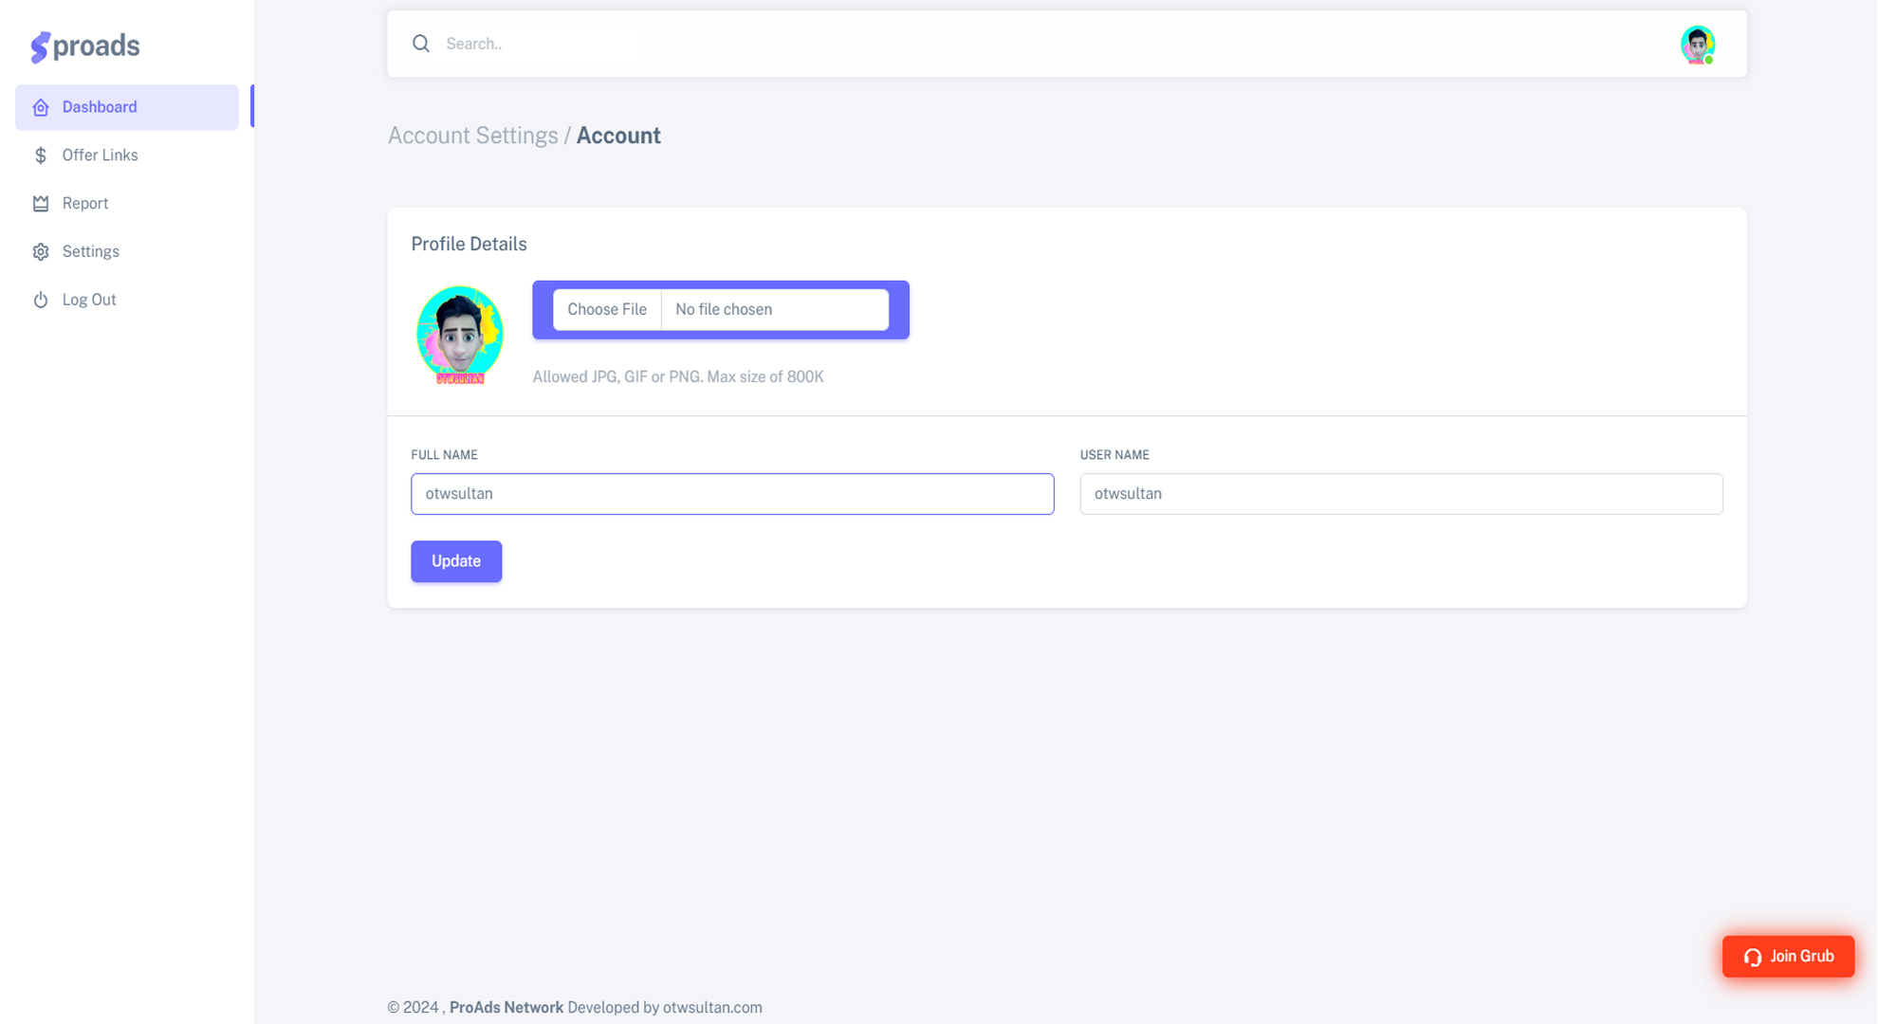Viewport: 1878px width, 1024px height.
Task: Click the Choose File button
Action: pyautogui.click(x=607, y=310)
